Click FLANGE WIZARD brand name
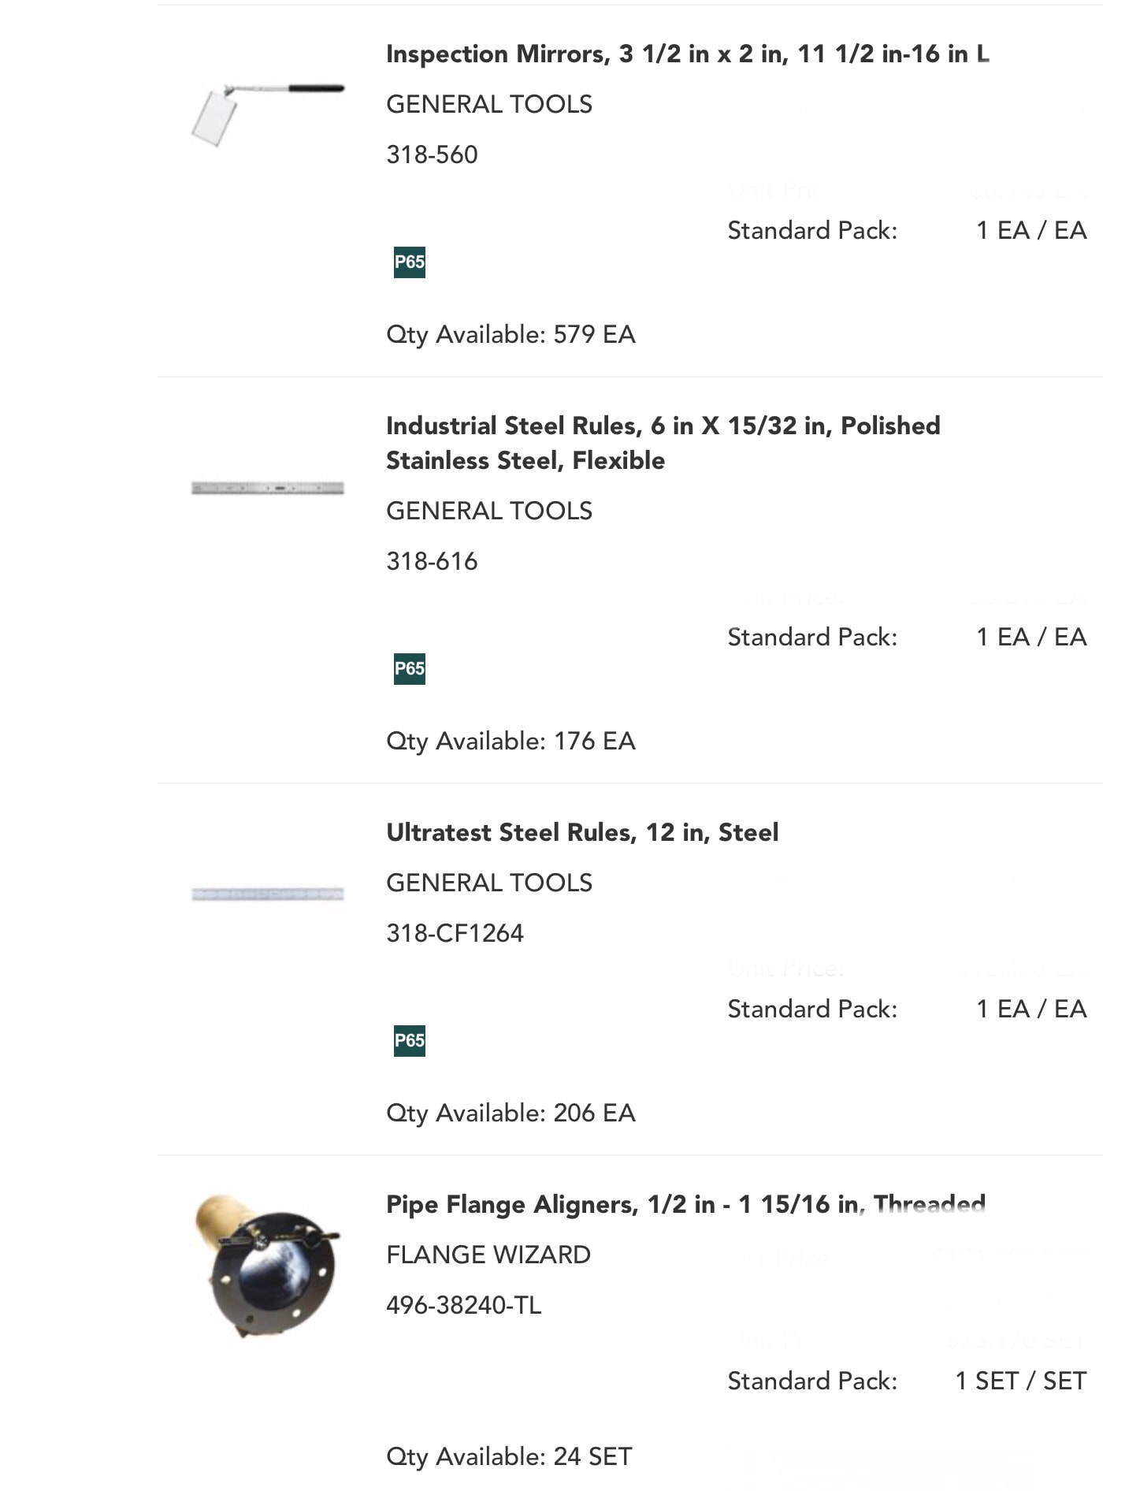The width and height of the screenshot is (1140, 1491). (x=488, y=1255)
